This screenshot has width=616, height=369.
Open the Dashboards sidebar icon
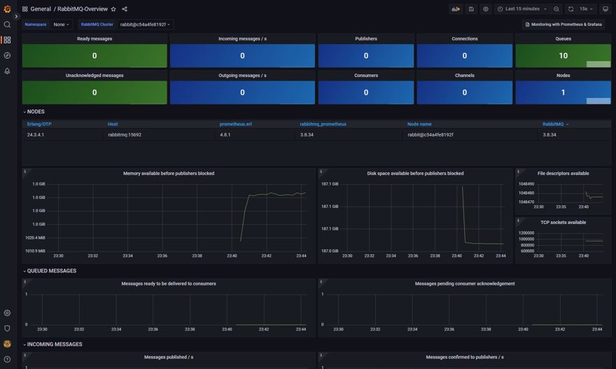coord(7,40)
